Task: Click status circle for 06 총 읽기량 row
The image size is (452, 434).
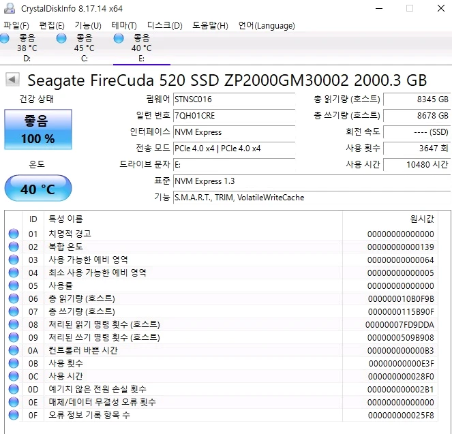Action: (x=14, y=298)
